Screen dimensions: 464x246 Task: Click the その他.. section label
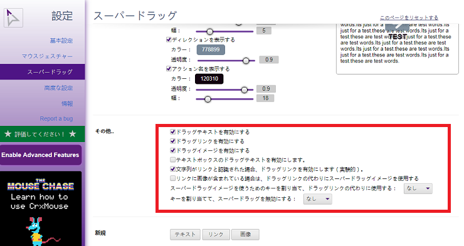point(105,131)
